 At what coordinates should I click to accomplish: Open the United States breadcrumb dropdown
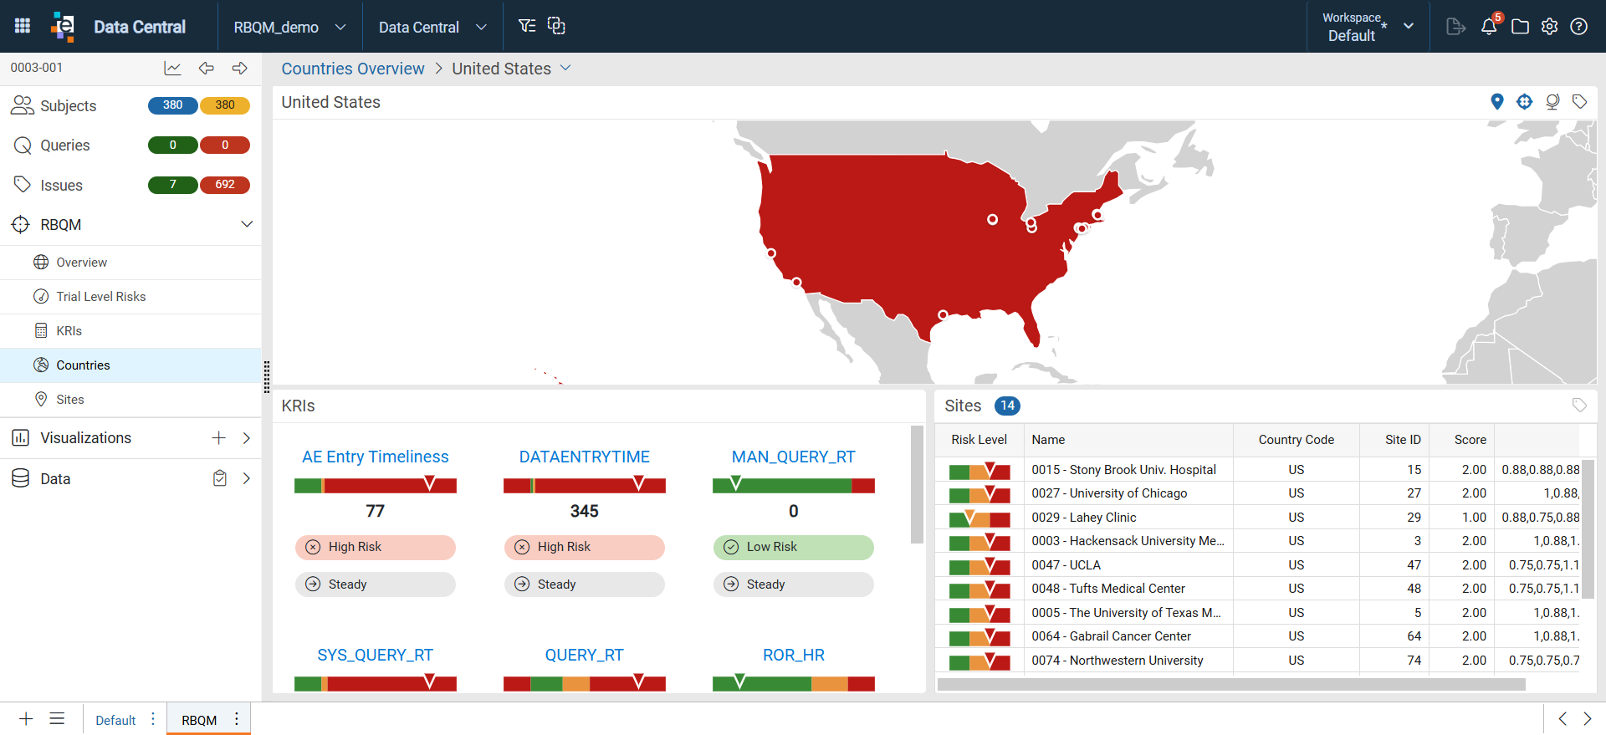click(565, 68)
